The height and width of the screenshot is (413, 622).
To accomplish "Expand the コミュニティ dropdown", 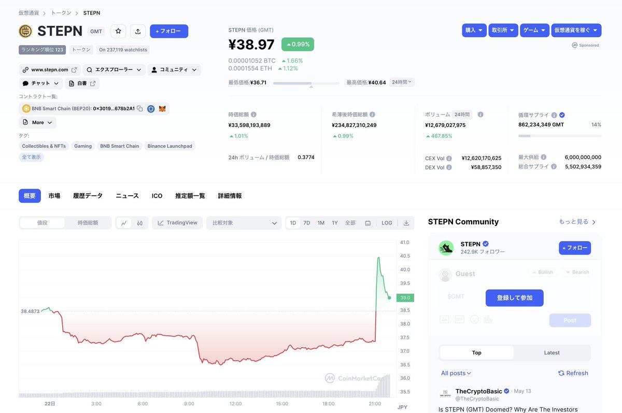I will (174, 69).
